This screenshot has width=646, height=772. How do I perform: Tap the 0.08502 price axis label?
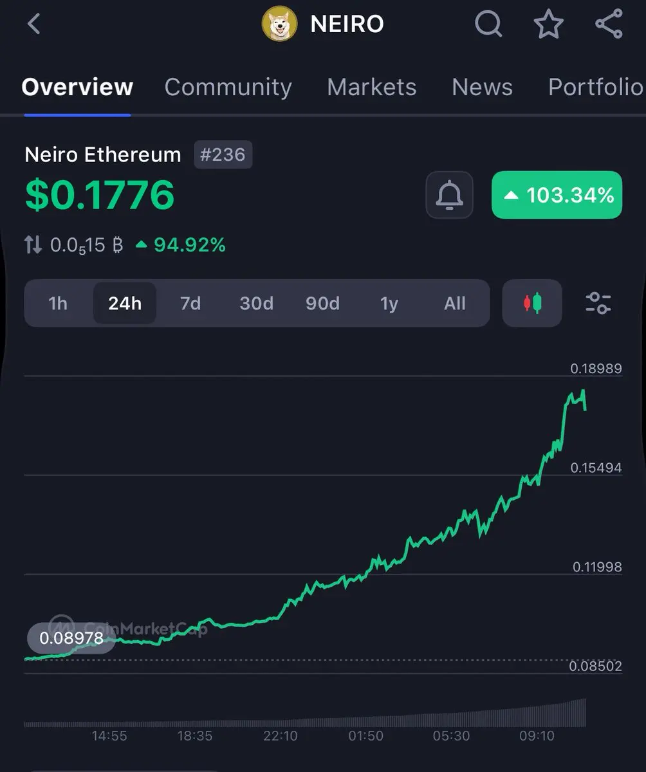(596, 666)
